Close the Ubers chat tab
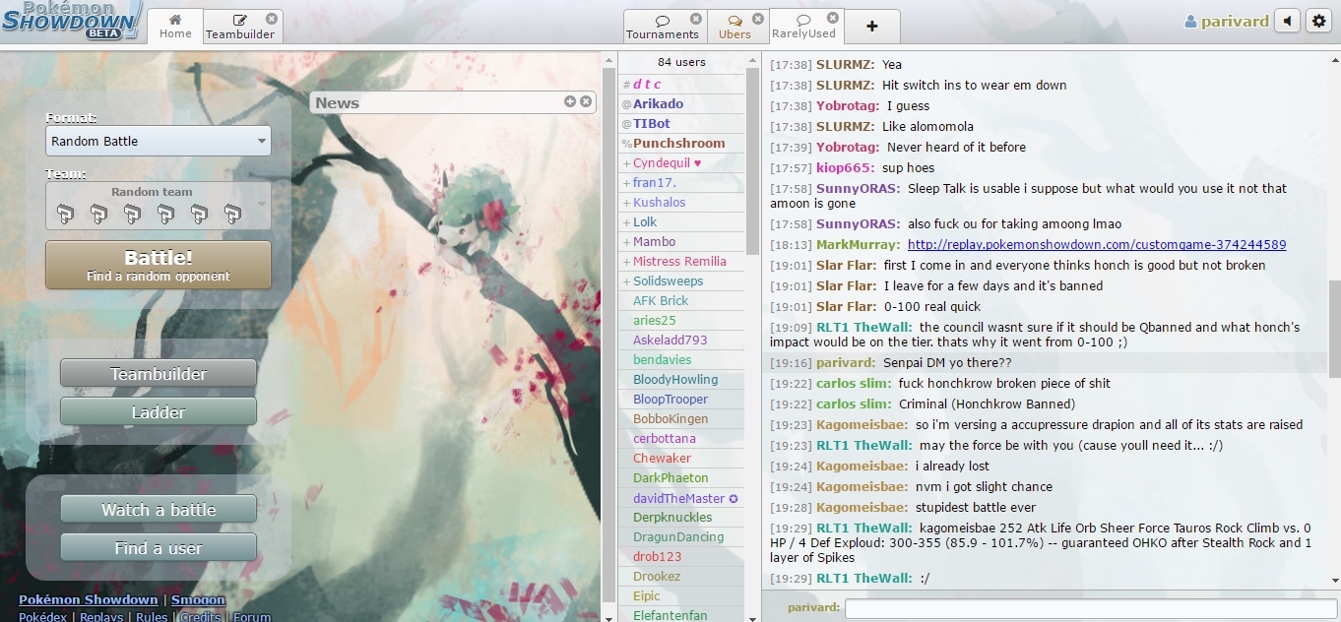Viewport: 1341px width, 622px height. (x=758, y=19)
